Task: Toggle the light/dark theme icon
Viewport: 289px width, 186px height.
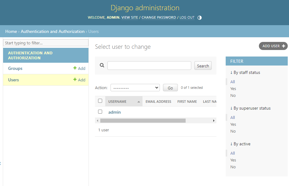Action: (199, 18)
